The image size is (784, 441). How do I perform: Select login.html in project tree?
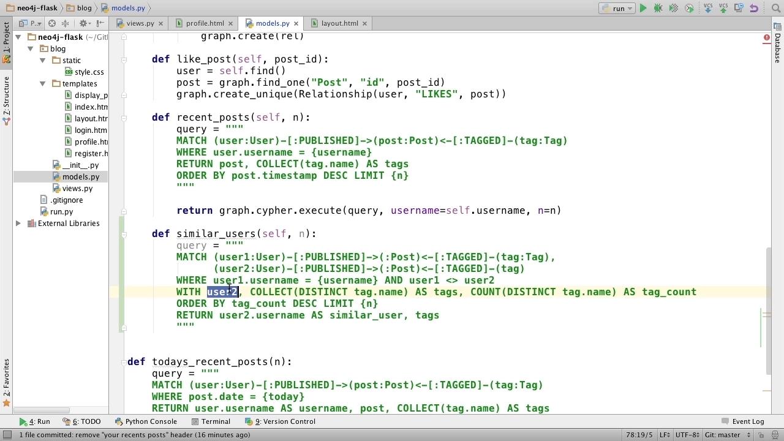point(86,130)
